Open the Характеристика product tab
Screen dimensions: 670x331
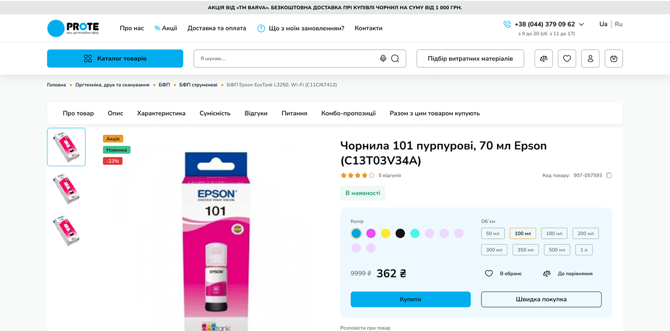click(x=161, y=113)
